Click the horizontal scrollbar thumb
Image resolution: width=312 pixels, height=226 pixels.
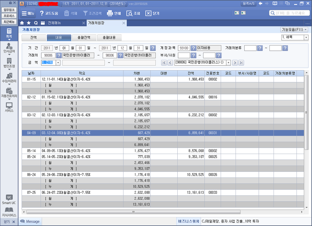(x=133, y=212)
